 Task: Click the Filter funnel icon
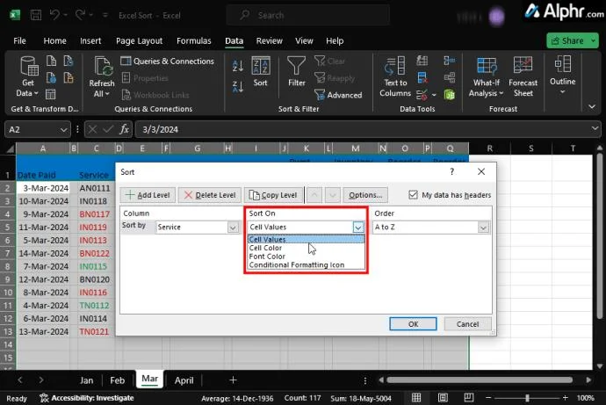tap(297, 67)
